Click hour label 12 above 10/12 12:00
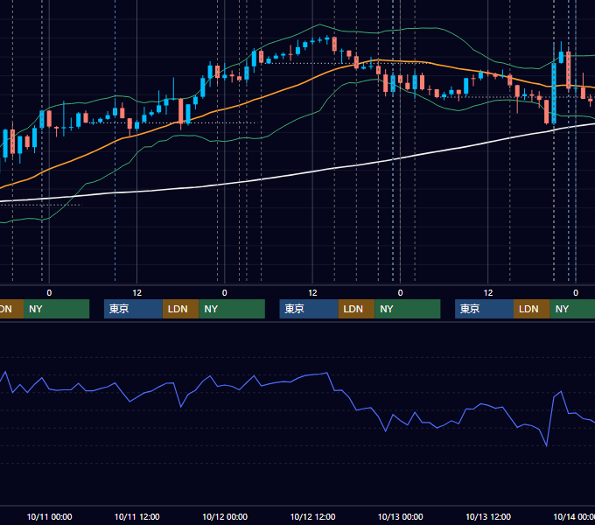The height and width of the screenshot is (525, 595). (x=312, y=293)
